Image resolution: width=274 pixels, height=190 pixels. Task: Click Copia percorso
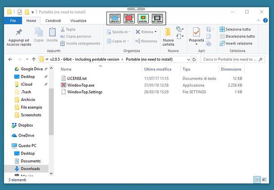(75, 36)
